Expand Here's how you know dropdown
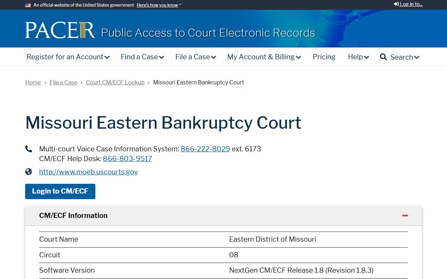447x279 pixels. click(159, 5)
